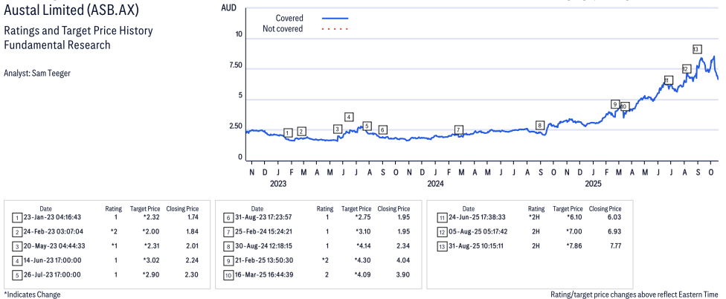Click the 21-Feb-25 13:50:30 table entry

click(266, 260)
